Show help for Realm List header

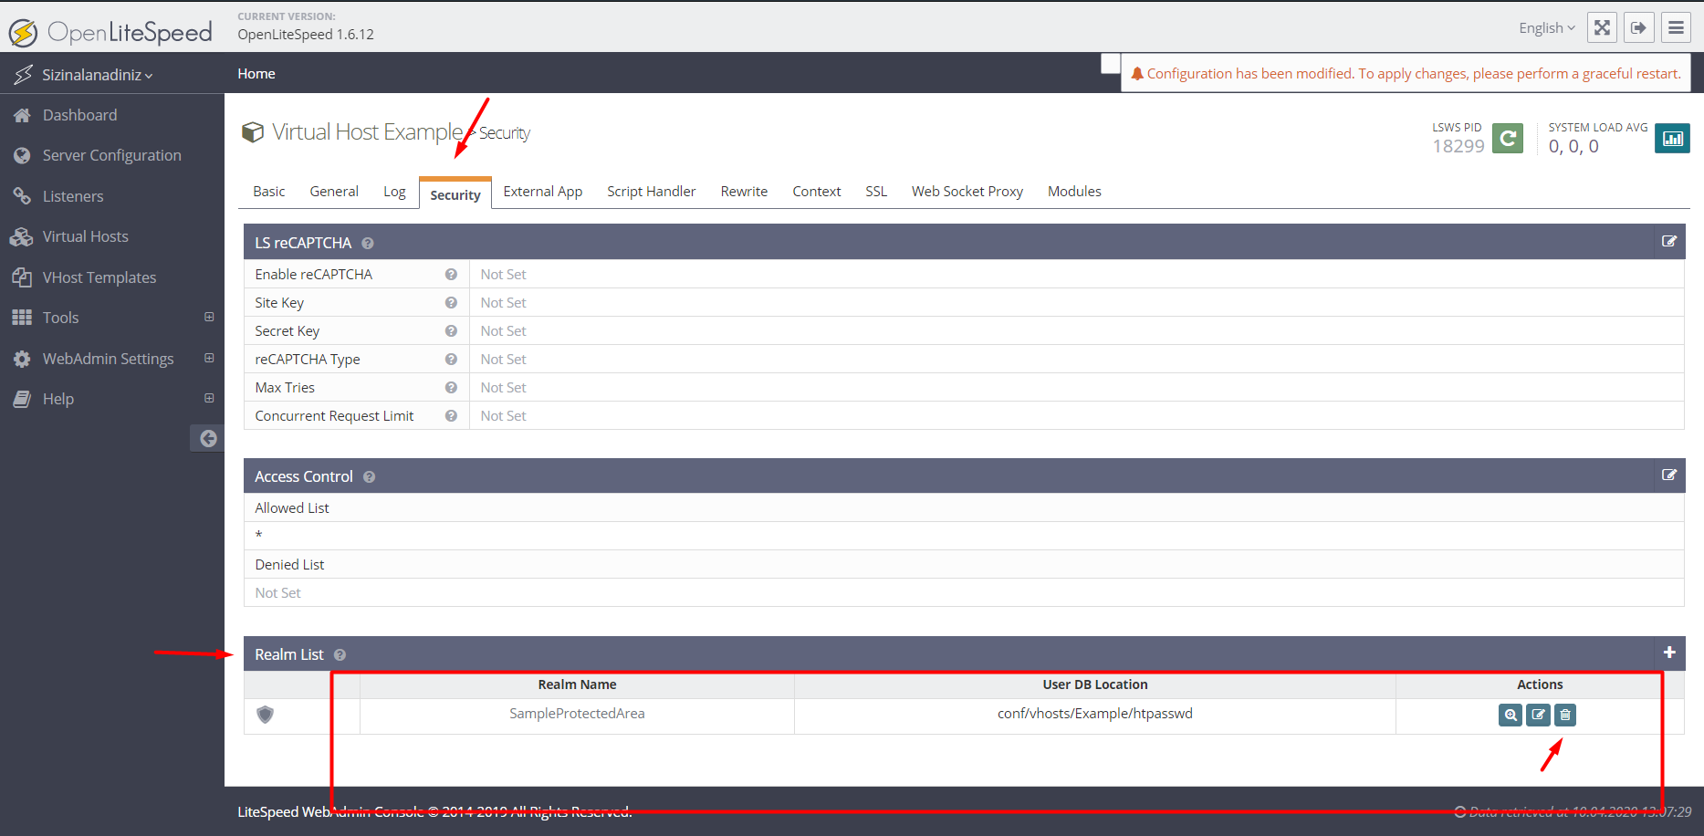pyautogui.click(x=340, y=655)
